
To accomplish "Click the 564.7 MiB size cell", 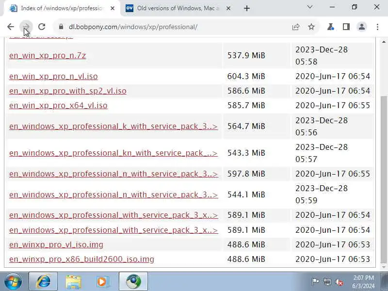I will [257, 126].
